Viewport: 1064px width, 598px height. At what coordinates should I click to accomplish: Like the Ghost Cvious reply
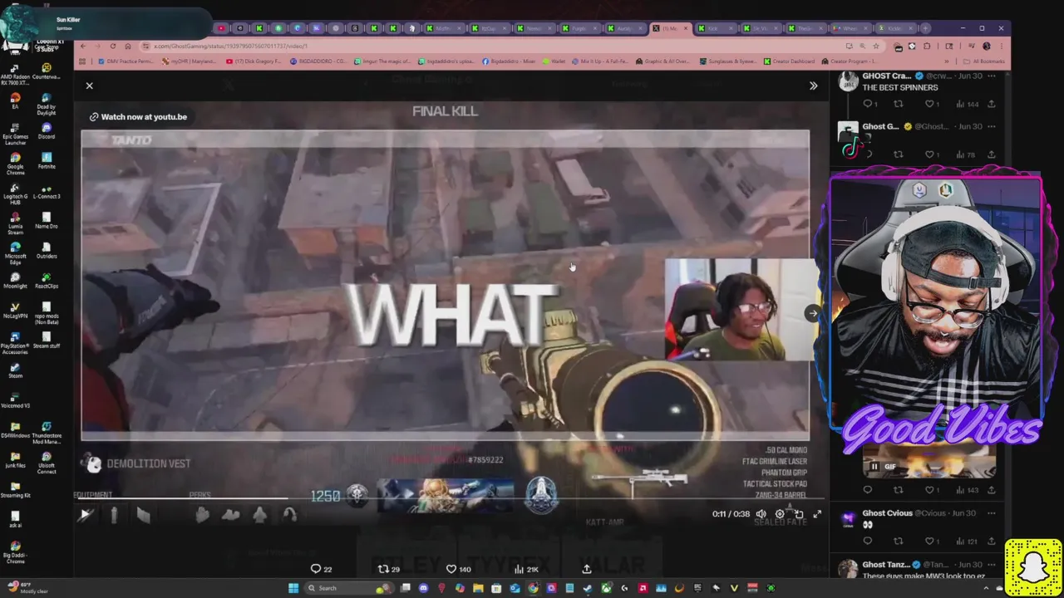pyautogui.click(x=931, y=542)
